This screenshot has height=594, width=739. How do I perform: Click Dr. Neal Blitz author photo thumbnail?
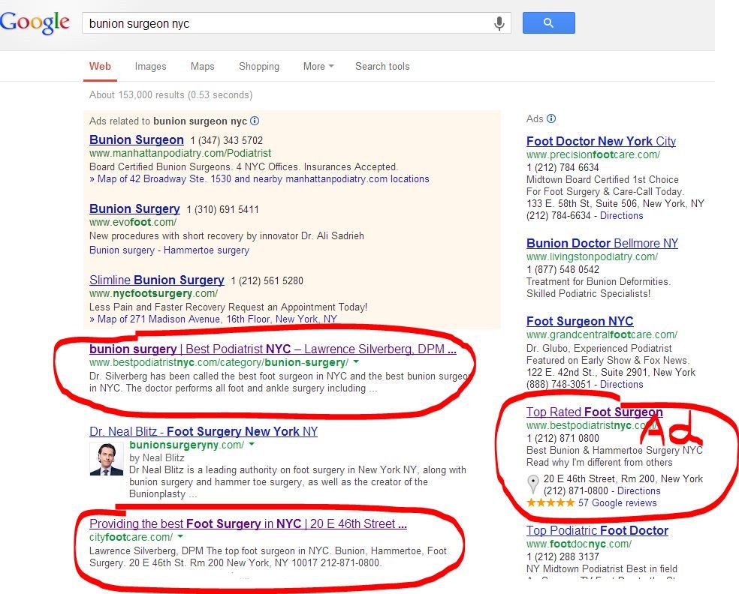pos(106,459)
